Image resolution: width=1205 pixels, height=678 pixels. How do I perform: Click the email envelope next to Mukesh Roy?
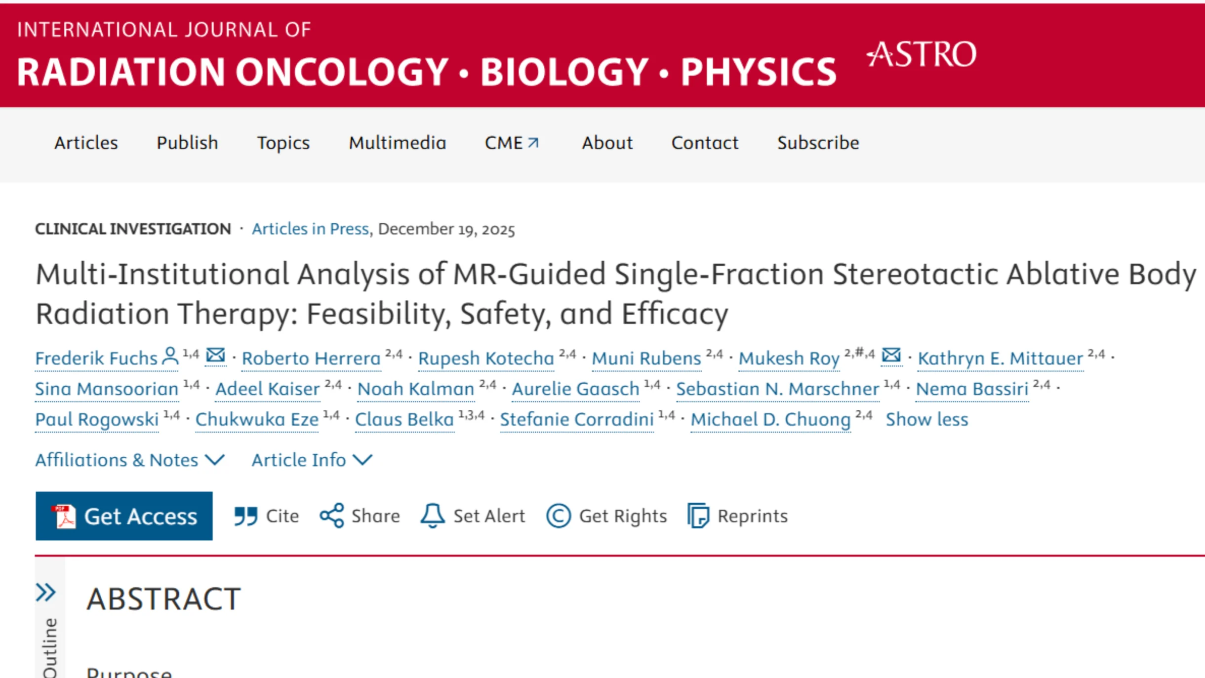click(890, 355)
